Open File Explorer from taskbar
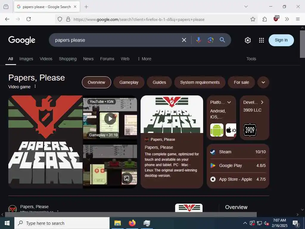The height and width of the screenshot is (229, 305). pos(117,223)
